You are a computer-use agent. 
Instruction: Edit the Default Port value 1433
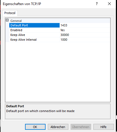tap(85, 25)
